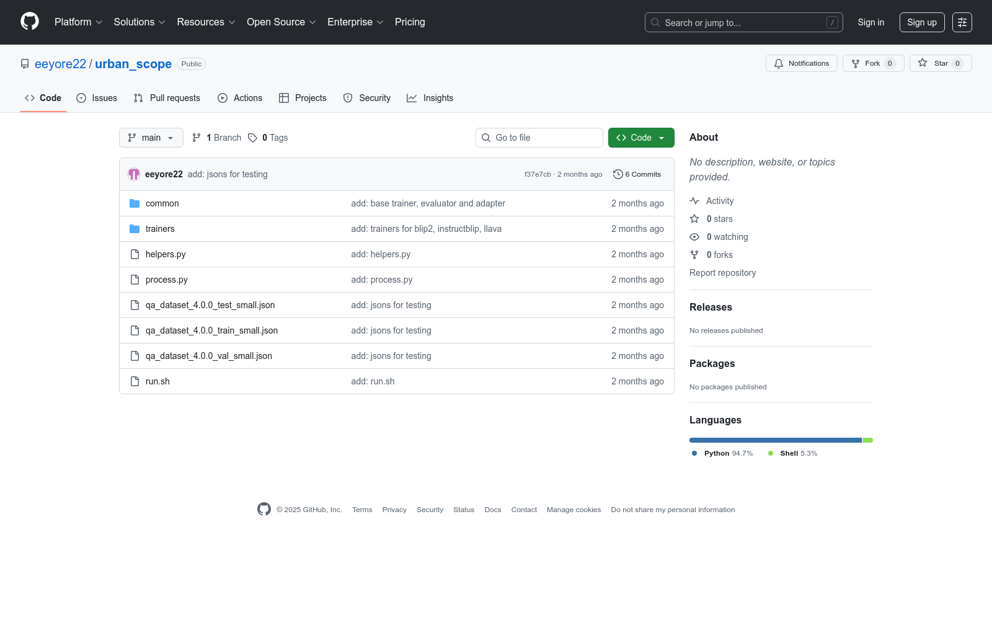
Task: Open the eeyore22 owner link
Action: 60,64
